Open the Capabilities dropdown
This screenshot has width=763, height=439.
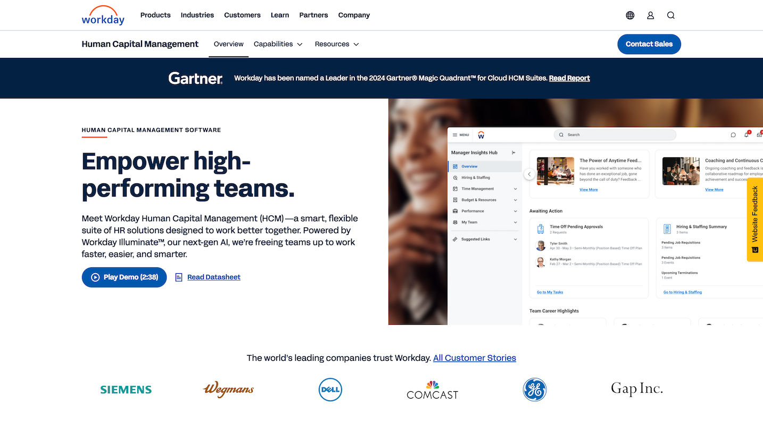pyautogui.click(x=278, y=44)
